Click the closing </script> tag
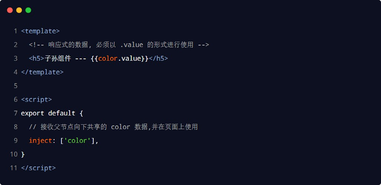The image size is (381, 185). (38, 168)
